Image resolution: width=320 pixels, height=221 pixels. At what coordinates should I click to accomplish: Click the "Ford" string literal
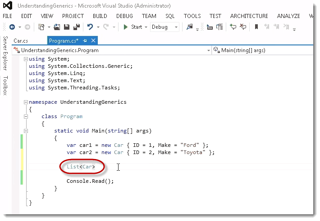[190, 145]
